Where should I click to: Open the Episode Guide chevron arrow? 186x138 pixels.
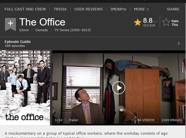179,43
